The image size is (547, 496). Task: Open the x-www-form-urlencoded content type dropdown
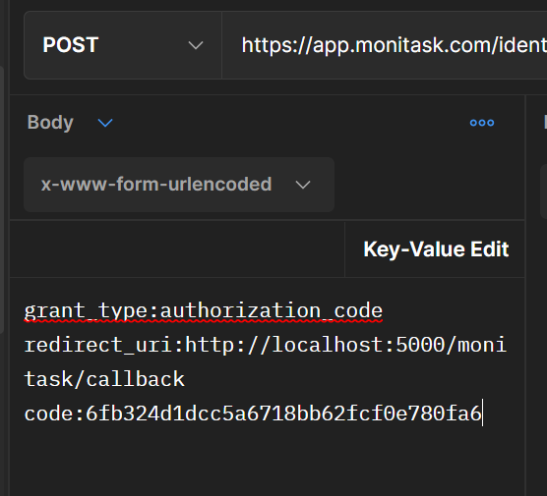click(179, 185)
